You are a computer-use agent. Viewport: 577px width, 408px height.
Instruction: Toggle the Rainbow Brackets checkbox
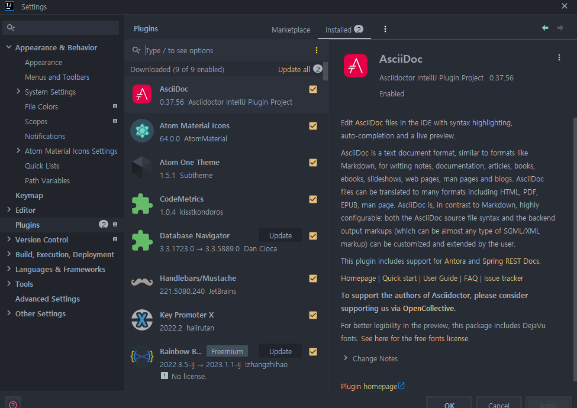[313, 352]
